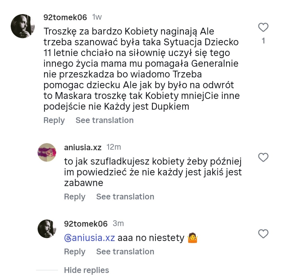The image size is (282, 280).
Task: Reply to the "aaa no niestety" comment
Action: (74, 252)
